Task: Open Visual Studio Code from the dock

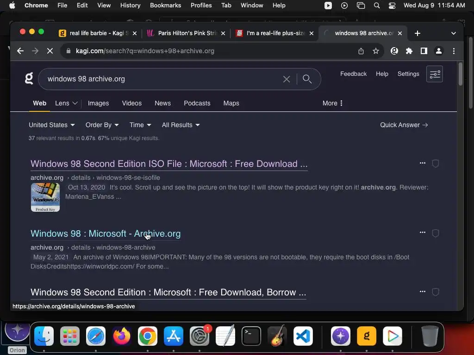Action: (303, 336)
